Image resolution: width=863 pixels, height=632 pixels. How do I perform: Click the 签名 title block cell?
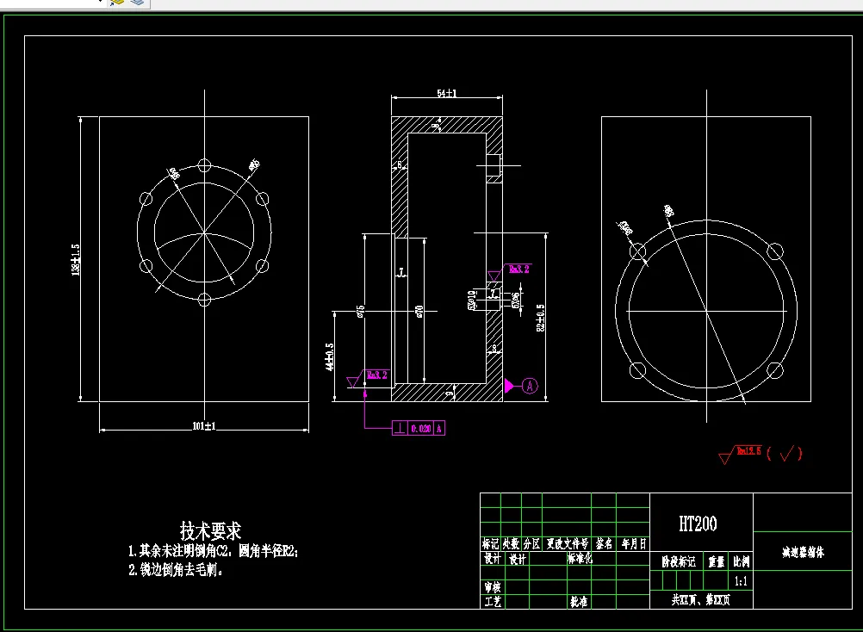point(604,544)
